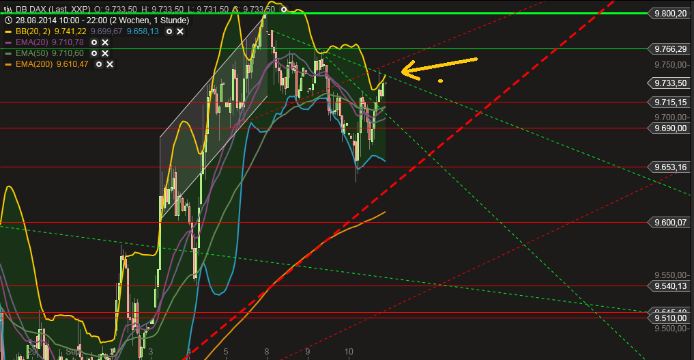Screen dimensions: 694x360
Task: Click the date label 10 on time axis
Action: coord(349,352)
